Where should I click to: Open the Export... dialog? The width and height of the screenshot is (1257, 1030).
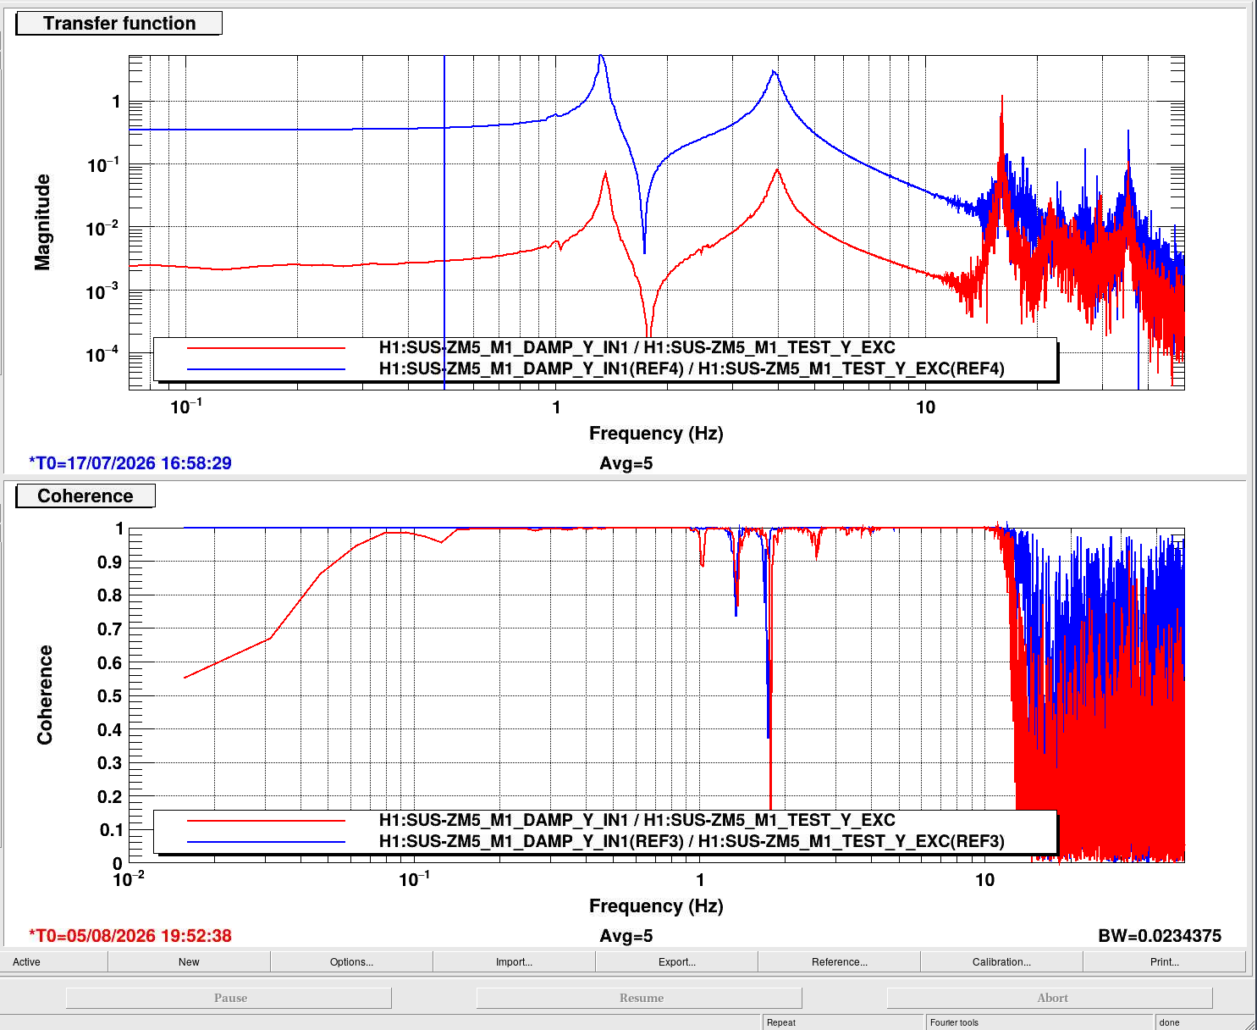click(676, 961)
